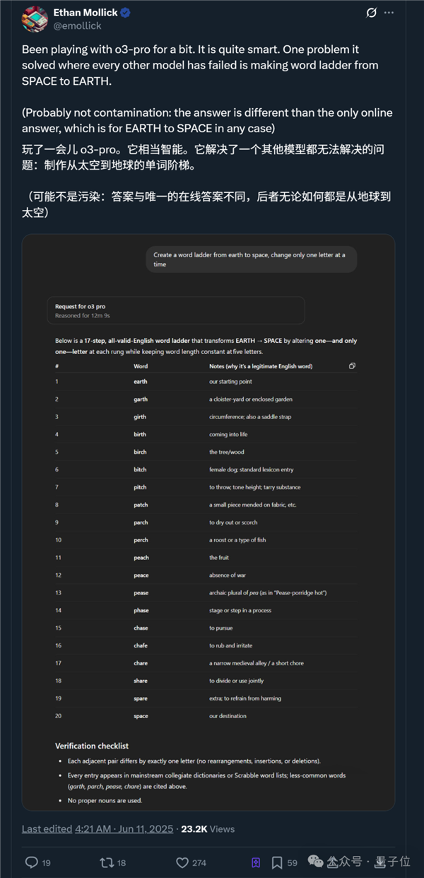Bookmark the post
This screenshot has height=878, width=424.
(x=278, y=862)
